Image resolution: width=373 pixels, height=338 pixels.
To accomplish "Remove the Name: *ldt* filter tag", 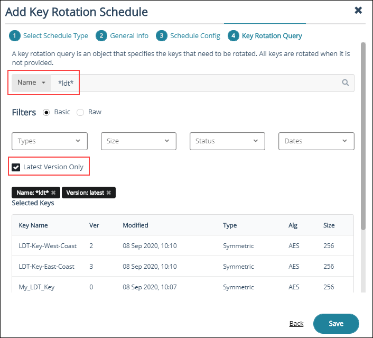I will click(53, 193).
